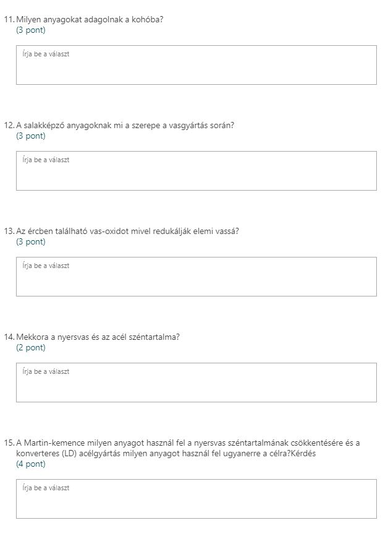Click the question number '15.'
Screen dimensions: 388x541
point(9,443)
